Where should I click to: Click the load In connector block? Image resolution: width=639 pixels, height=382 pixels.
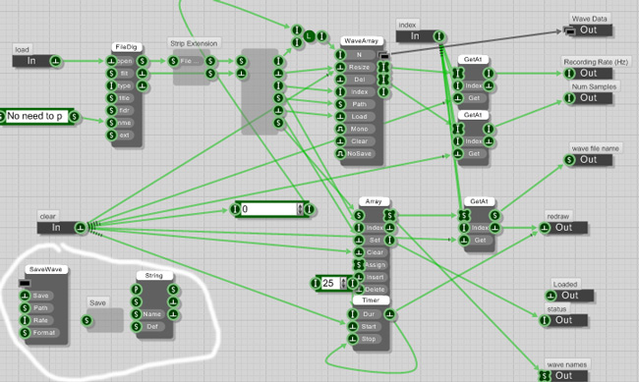coord(37,61)
